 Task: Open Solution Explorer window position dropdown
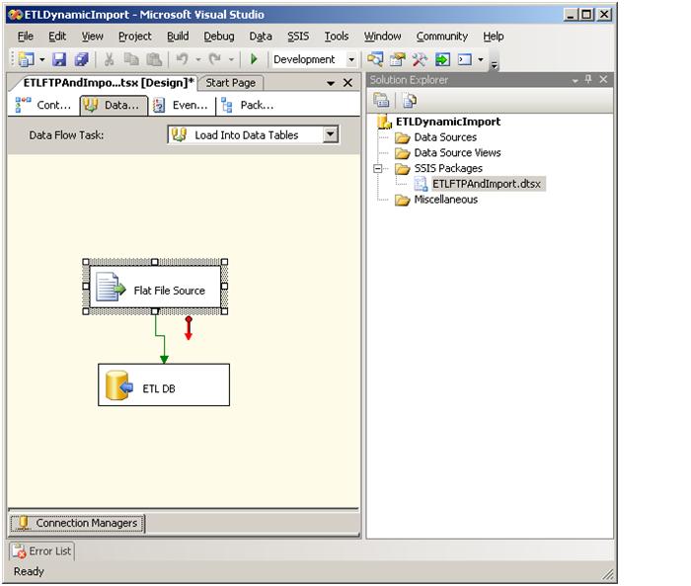[576, 80]
